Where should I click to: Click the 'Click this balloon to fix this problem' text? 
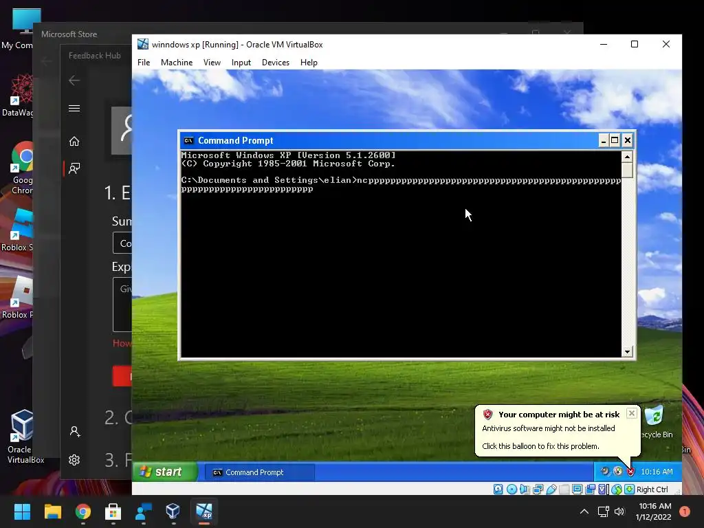[x=540, y=446]
